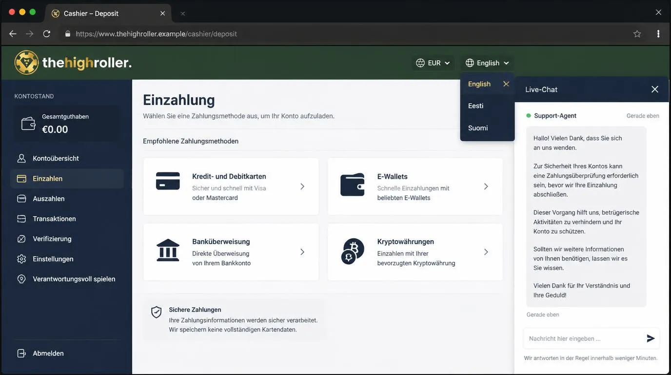Image resolution: width=671 pixels, height=375 pixels.
Task: Reload the page with the browser refresh icon
Action: (x=47, y=34)
